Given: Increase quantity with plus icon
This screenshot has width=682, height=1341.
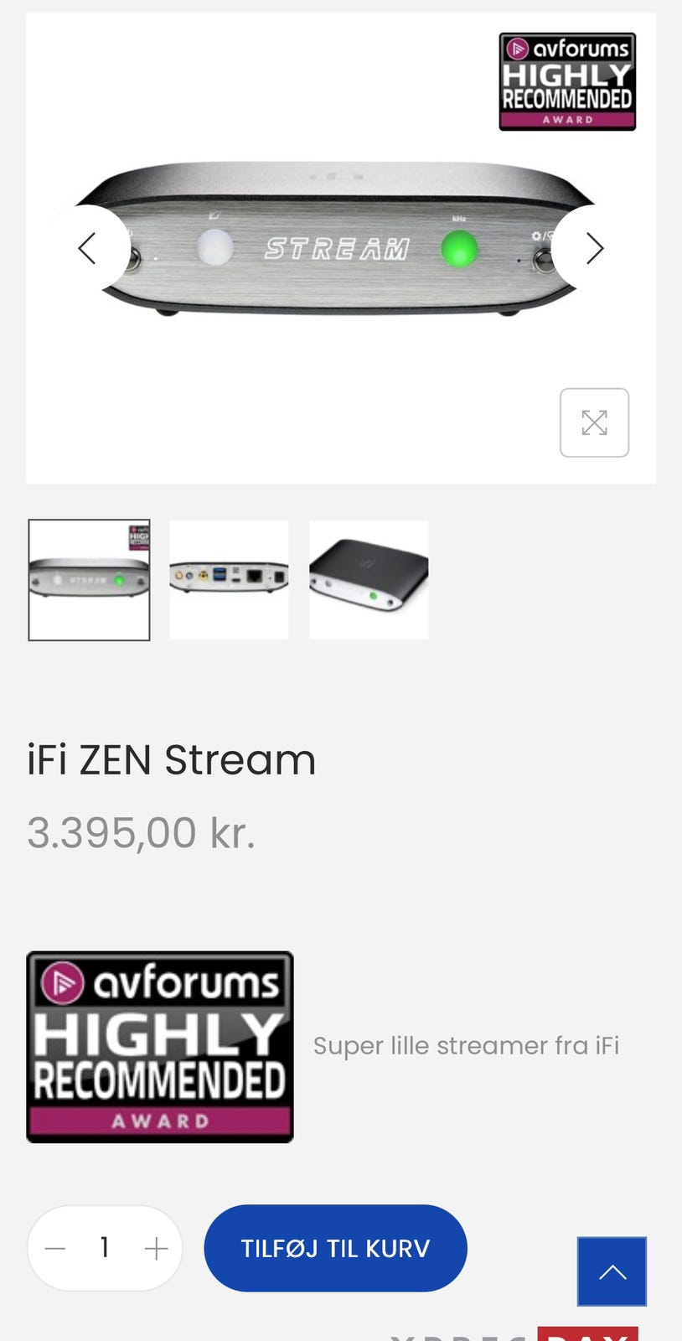Looking at the screenshot, I should click(156, 1249).
